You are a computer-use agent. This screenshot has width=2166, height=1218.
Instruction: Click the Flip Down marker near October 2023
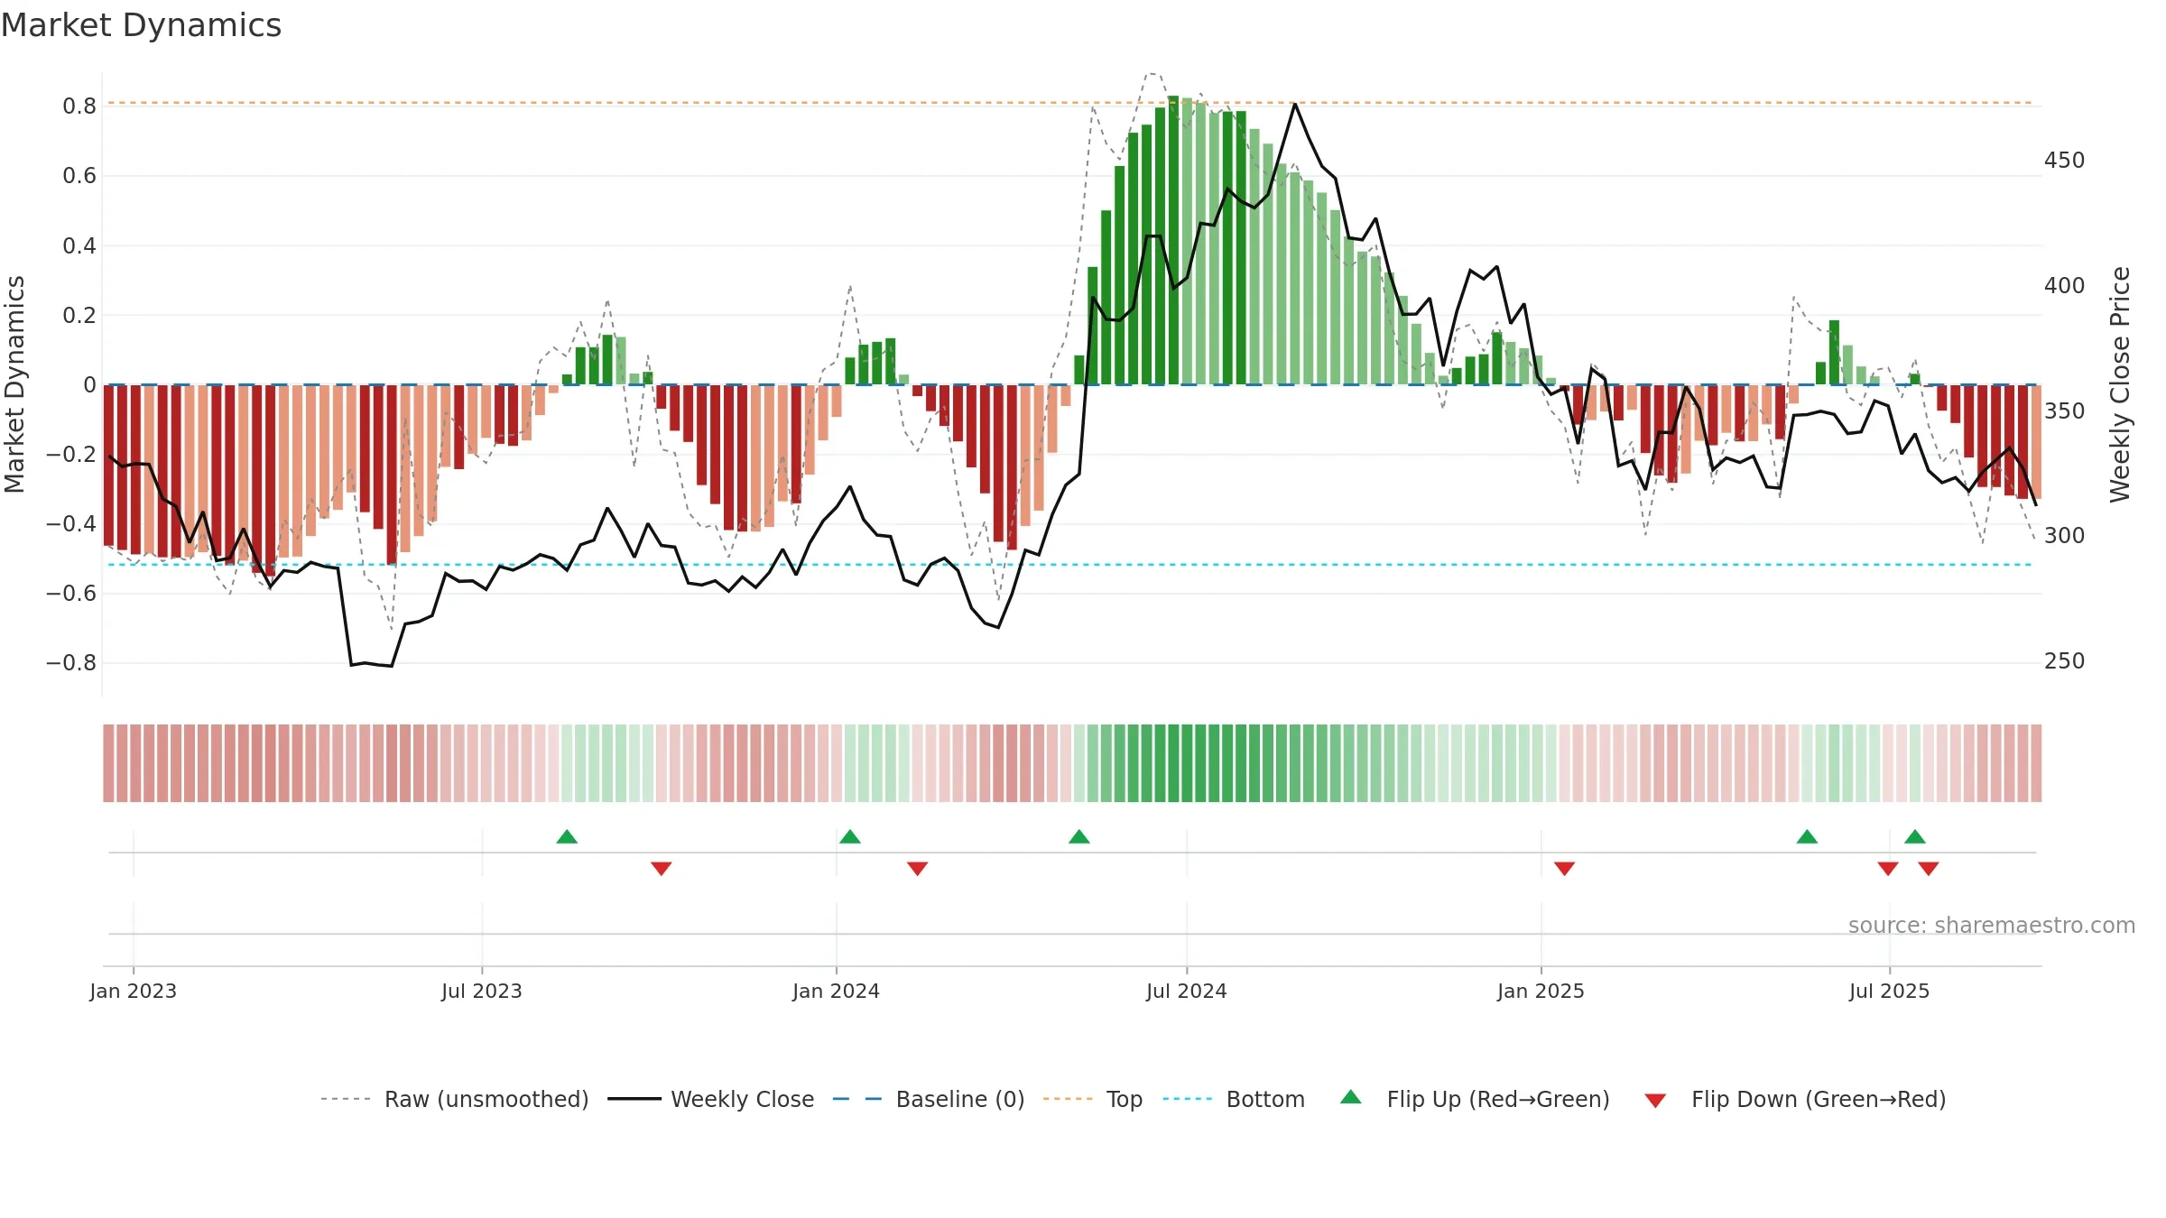click(x=662, y=869)
